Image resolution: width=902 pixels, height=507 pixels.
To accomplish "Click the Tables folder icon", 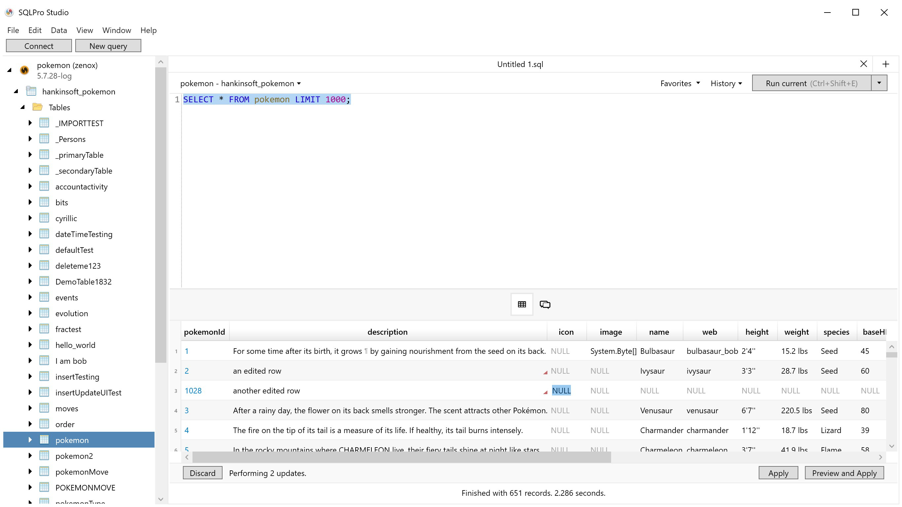I will tap(37, 107).
